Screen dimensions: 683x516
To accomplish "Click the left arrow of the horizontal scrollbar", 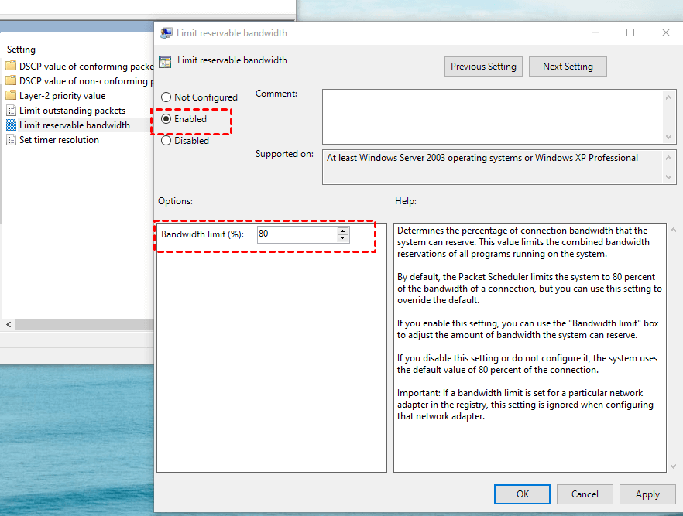I will coord(9,325).
